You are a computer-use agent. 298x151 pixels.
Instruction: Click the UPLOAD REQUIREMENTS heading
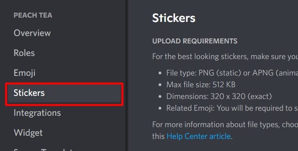tap(195, 41)
